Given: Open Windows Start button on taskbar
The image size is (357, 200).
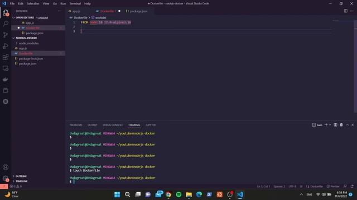Looking at the screenshot, I should [117, 194].
